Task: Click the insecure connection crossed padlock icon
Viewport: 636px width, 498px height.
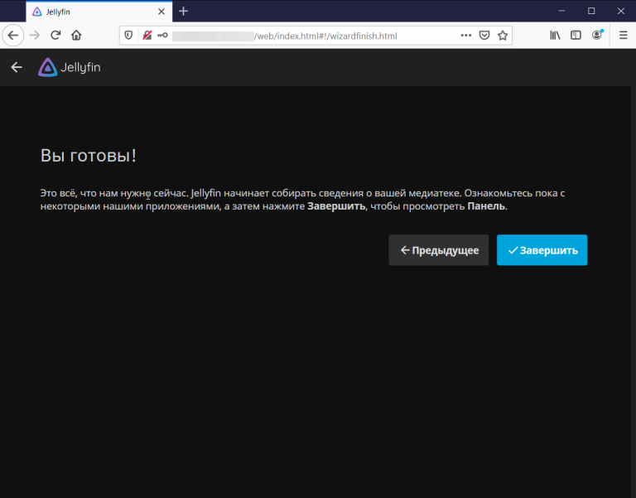Action: coord(147,36)
